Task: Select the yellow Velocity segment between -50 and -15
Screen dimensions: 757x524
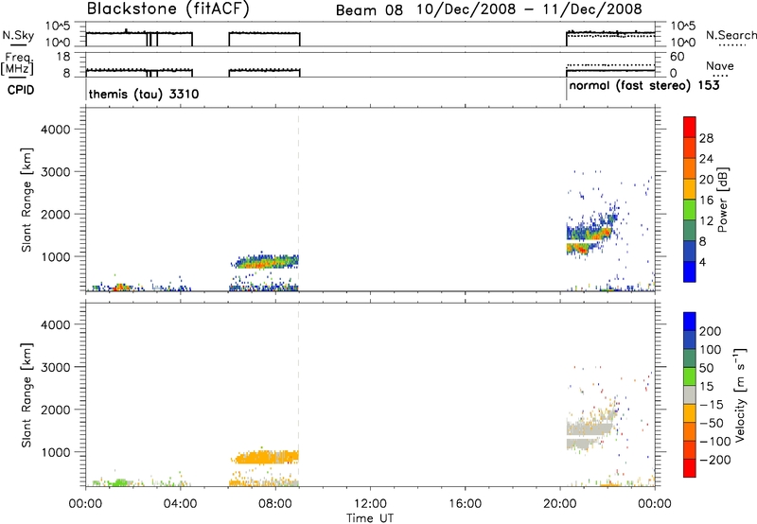Action: point(690,413)
